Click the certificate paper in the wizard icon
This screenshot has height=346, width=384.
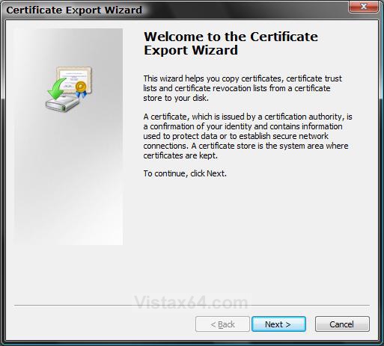click(x=74, y=78)
